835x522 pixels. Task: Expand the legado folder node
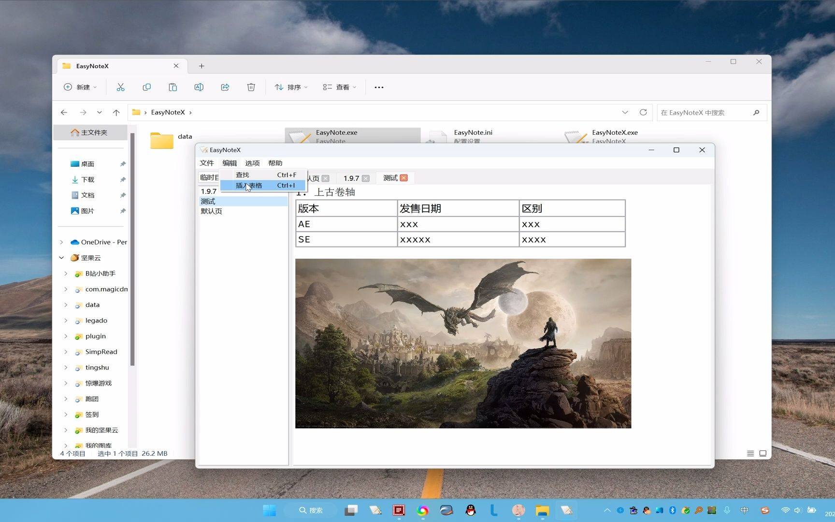pyautogui.click(x=66, y=320)
